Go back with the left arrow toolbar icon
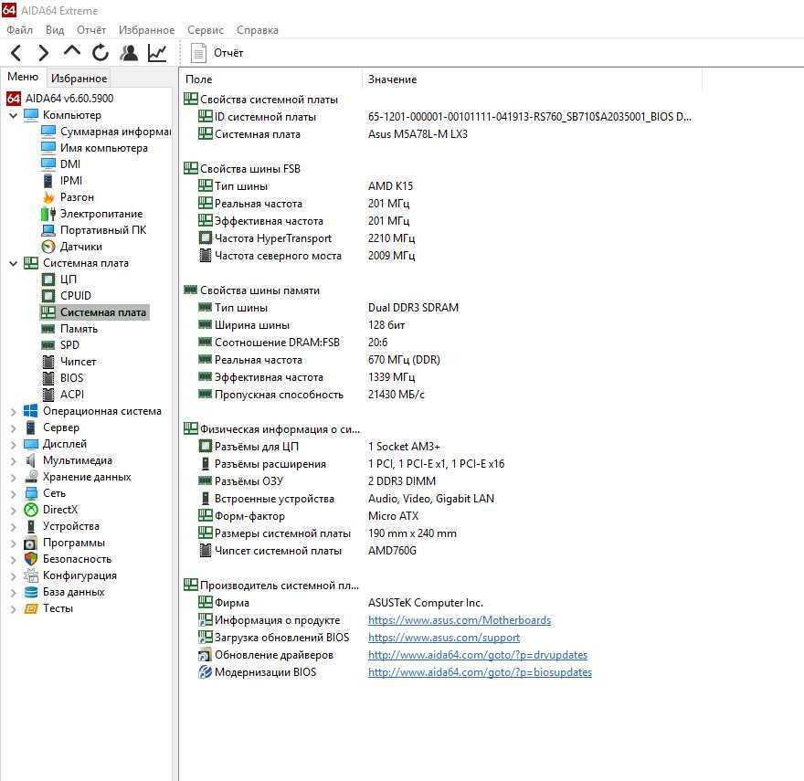Viewport: 804px width, 781px height. (16, 53)
